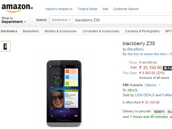The image size is (172, 129).
Task: Click the BlackBerry brand link
Action: coord(136,49)
